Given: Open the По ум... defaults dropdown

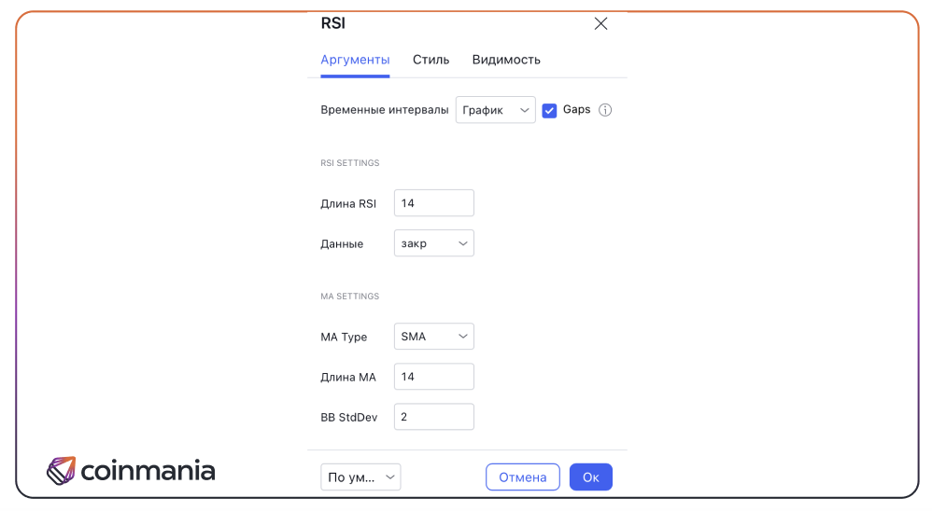Looking at the screenshot, I should point(360,477).
